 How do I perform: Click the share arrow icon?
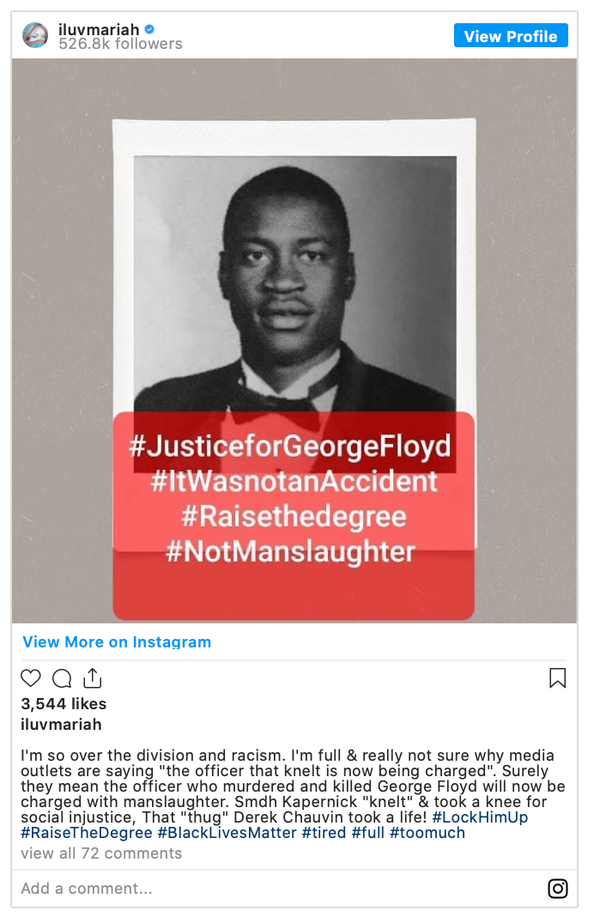point(92,678)
